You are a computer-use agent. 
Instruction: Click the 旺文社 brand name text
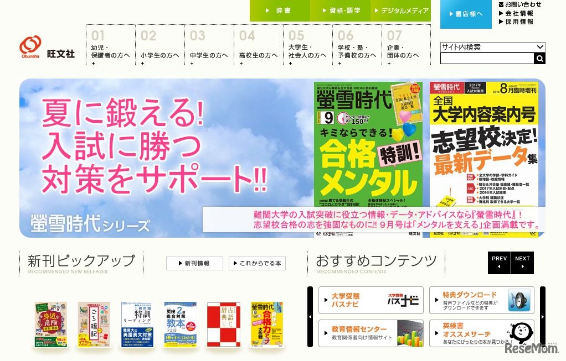[x=61, y=54]
